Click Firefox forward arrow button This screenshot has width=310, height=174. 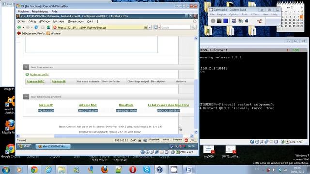click(28, 27)
